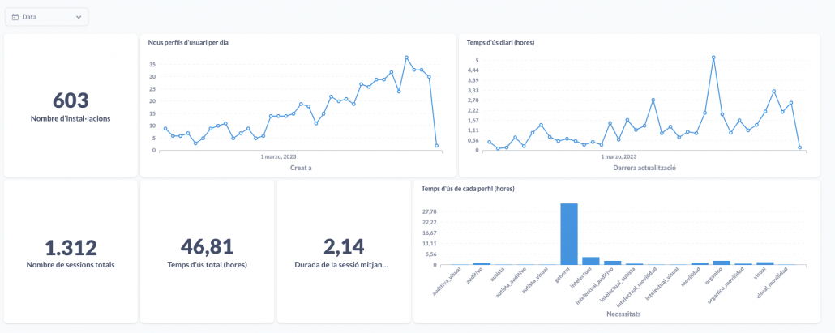The image size is (835, 333).
Task: Click the 46,81 total usage hours value
Action: (x=207, y=247)
